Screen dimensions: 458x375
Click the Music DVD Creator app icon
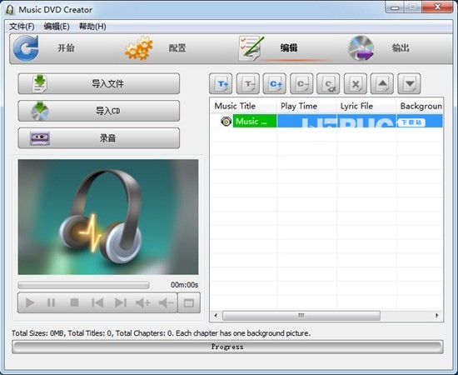(10, 10)
